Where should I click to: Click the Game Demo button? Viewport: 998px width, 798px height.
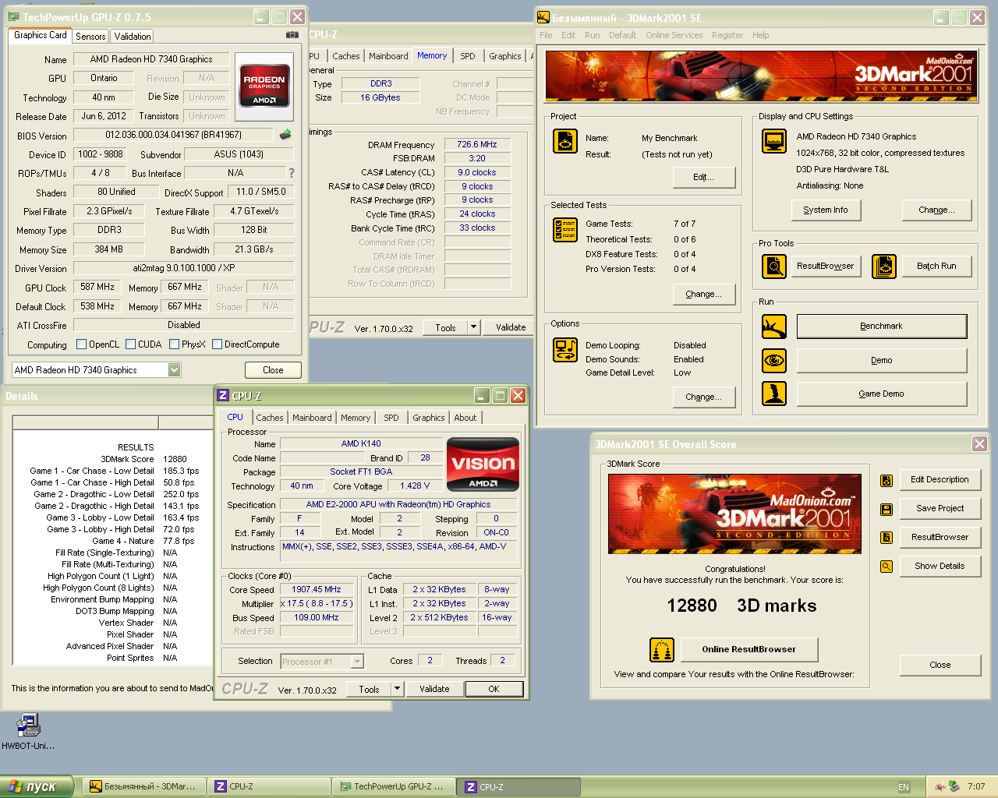882,394
